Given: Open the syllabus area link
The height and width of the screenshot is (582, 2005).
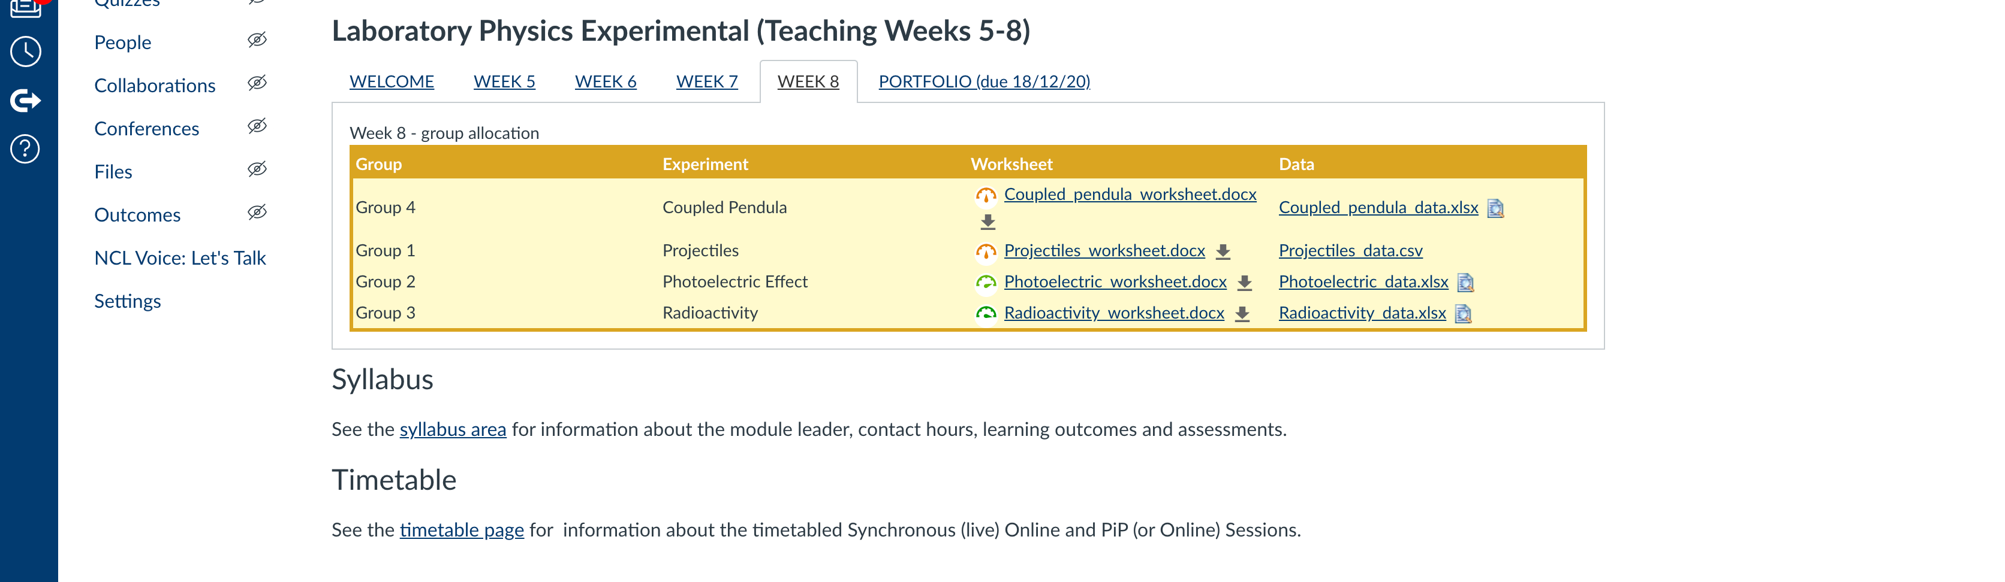Looking at the screenshot, I should (x=452, y=430).
